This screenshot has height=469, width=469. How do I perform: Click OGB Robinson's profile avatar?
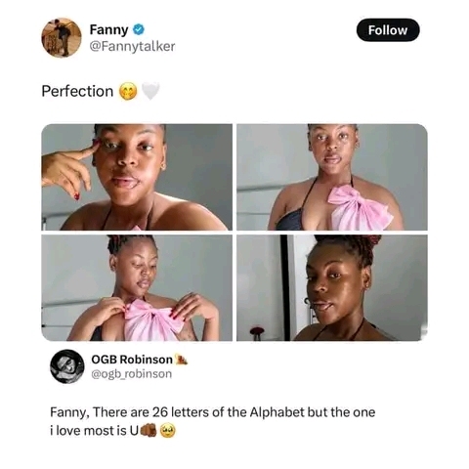pyautogui.click(x=67, y=366)
